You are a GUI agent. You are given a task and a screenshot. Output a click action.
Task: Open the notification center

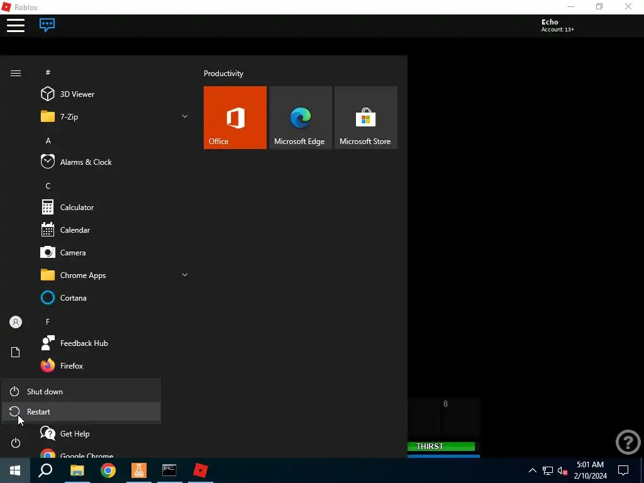pyautogui.click(x=623, y=470)
